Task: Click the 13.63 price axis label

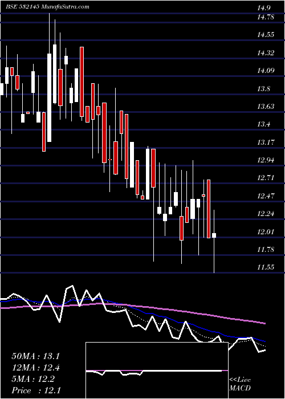Action: click(x=266, y=107)
